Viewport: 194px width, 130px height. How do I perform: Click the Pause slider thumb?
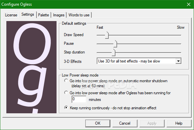tap(115, 44)
